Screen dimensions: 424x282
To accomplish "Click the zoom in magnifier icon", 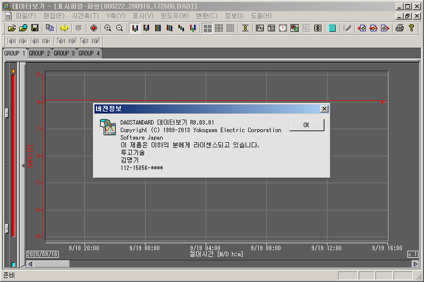I will click(108, 28).
